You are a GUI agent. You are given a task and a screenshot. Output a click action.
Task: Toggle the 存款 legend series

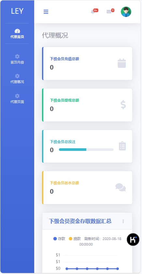tap(59, 239)
